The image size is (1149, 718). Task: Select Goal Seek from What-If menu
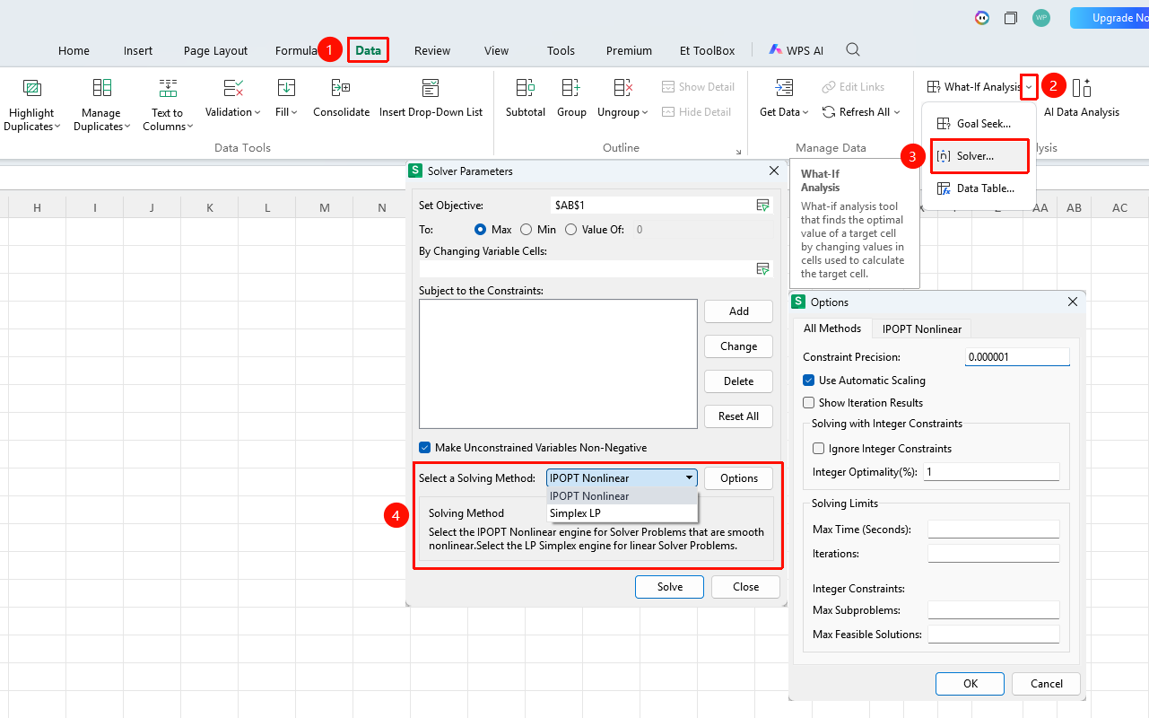pyautogui.click(x=979, y=124)
